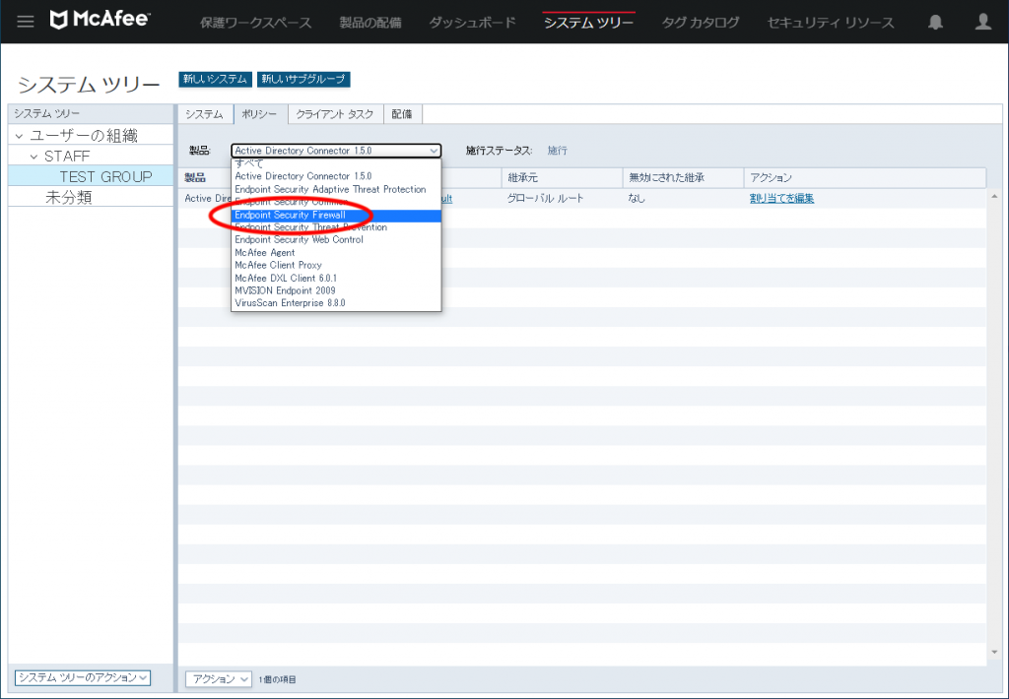Open the hamburger main menu
The height and width of the screenshot is (699, 1009).
[25, 22]
